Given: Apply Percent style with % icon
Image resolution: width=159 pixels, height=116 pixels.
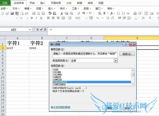Looking at the screenshot, I should (x=98, y=18).
